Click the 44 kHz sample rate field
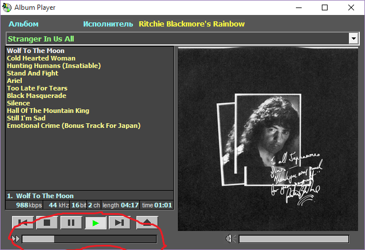Screen dimensions: 365x250 click(56, 205)
